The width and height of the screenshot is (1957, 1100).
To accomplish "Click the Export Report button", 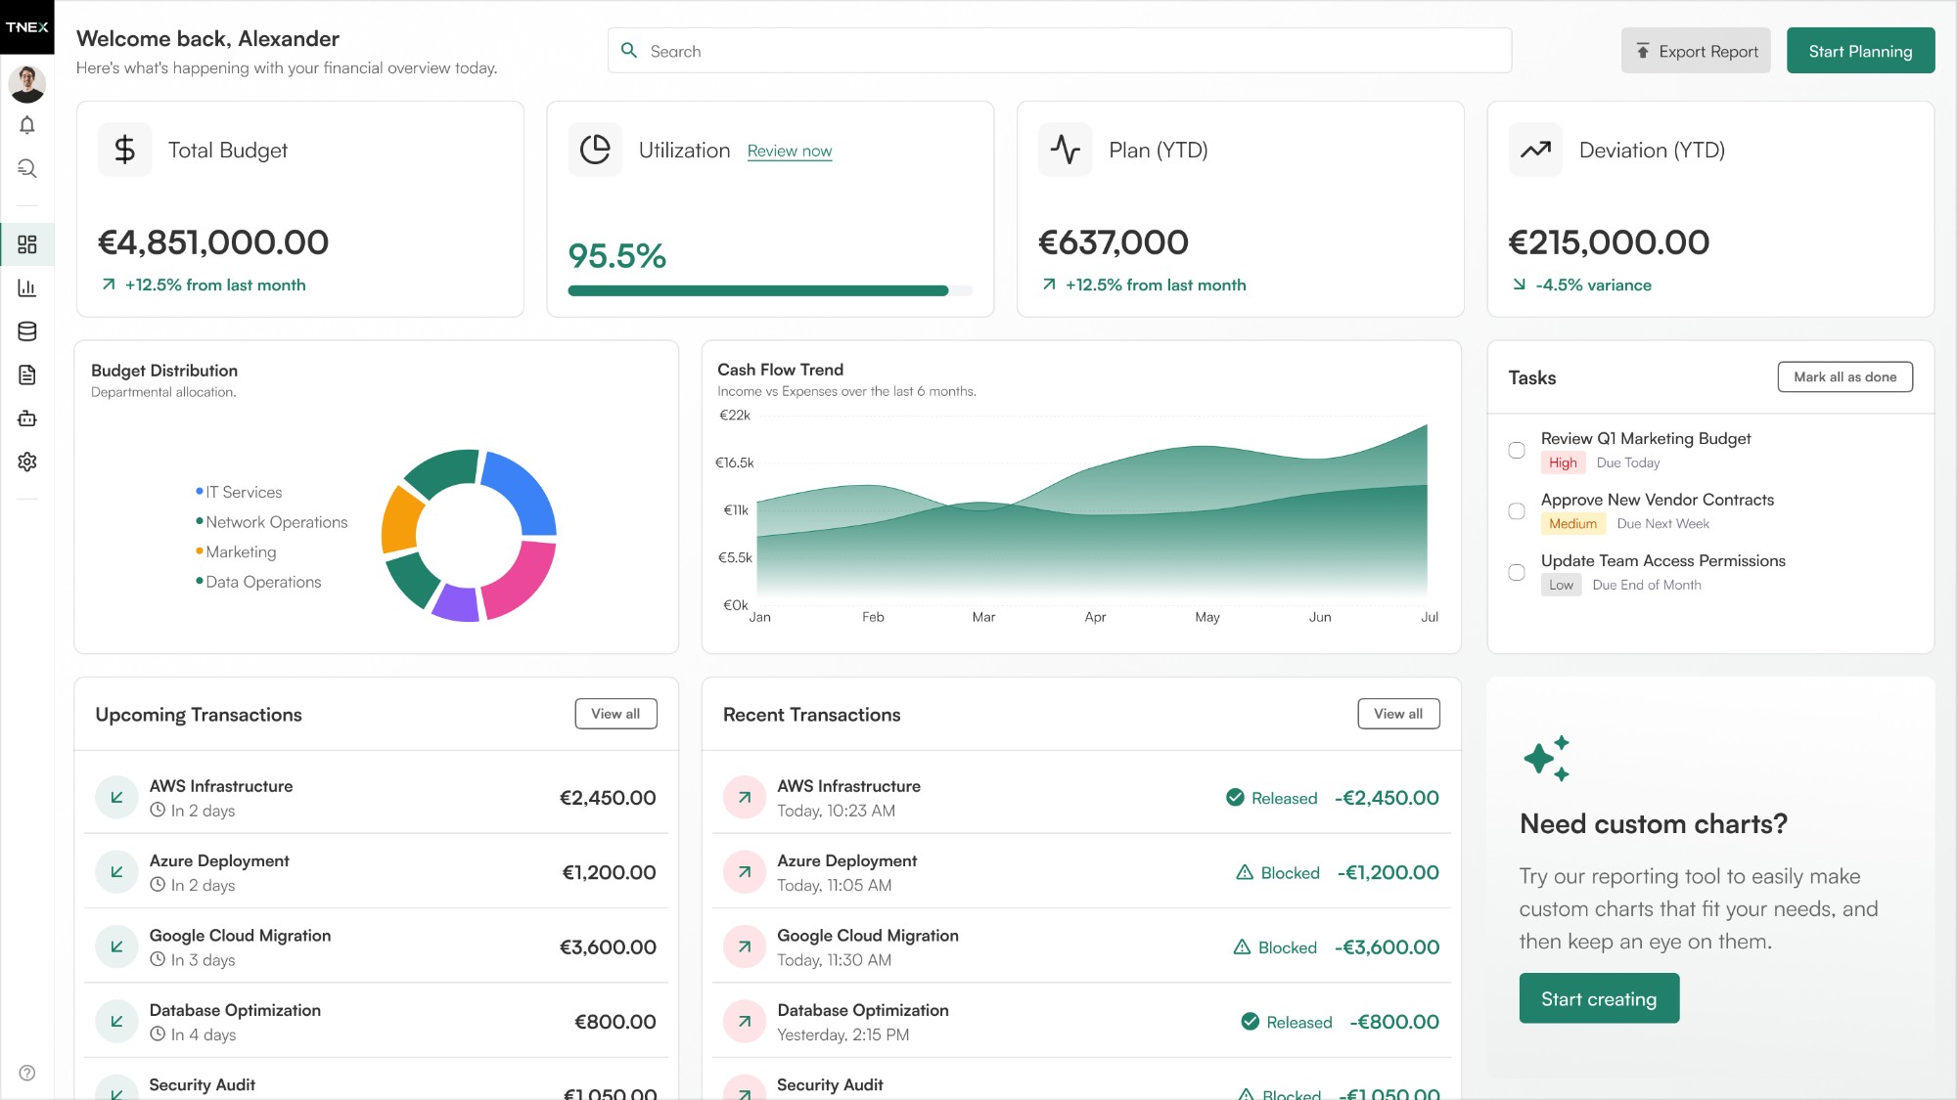I will 1696,51.
